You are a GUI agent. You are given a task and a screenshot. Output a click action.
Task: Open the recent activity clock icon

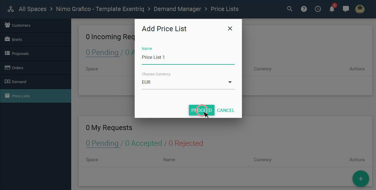click(318, 9)
